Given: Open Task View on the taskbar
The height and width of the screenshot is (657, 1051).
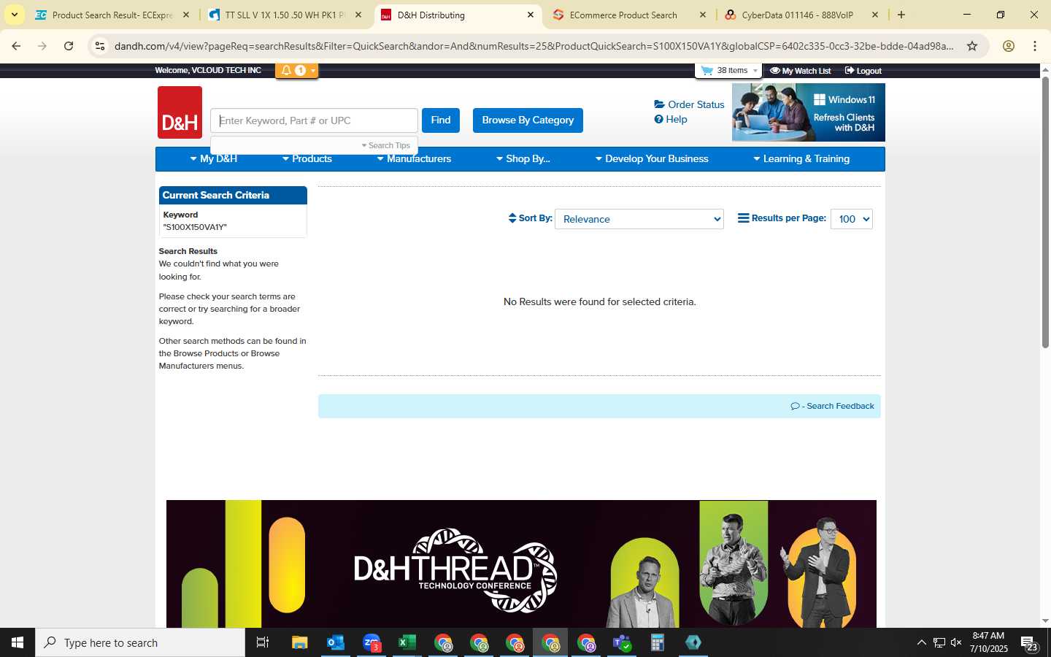Looking at the screenshot, I should [x=263, y=642].
